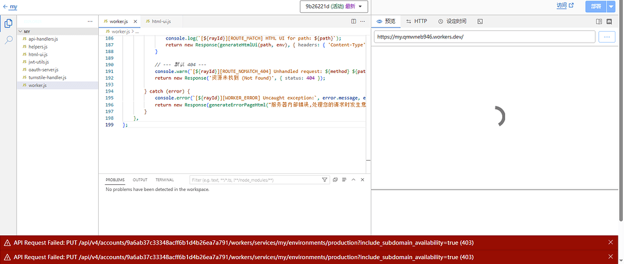Screen dimensions: 624x264
Task: Close the worker.js editor tab
Action: tap(135, 21)
